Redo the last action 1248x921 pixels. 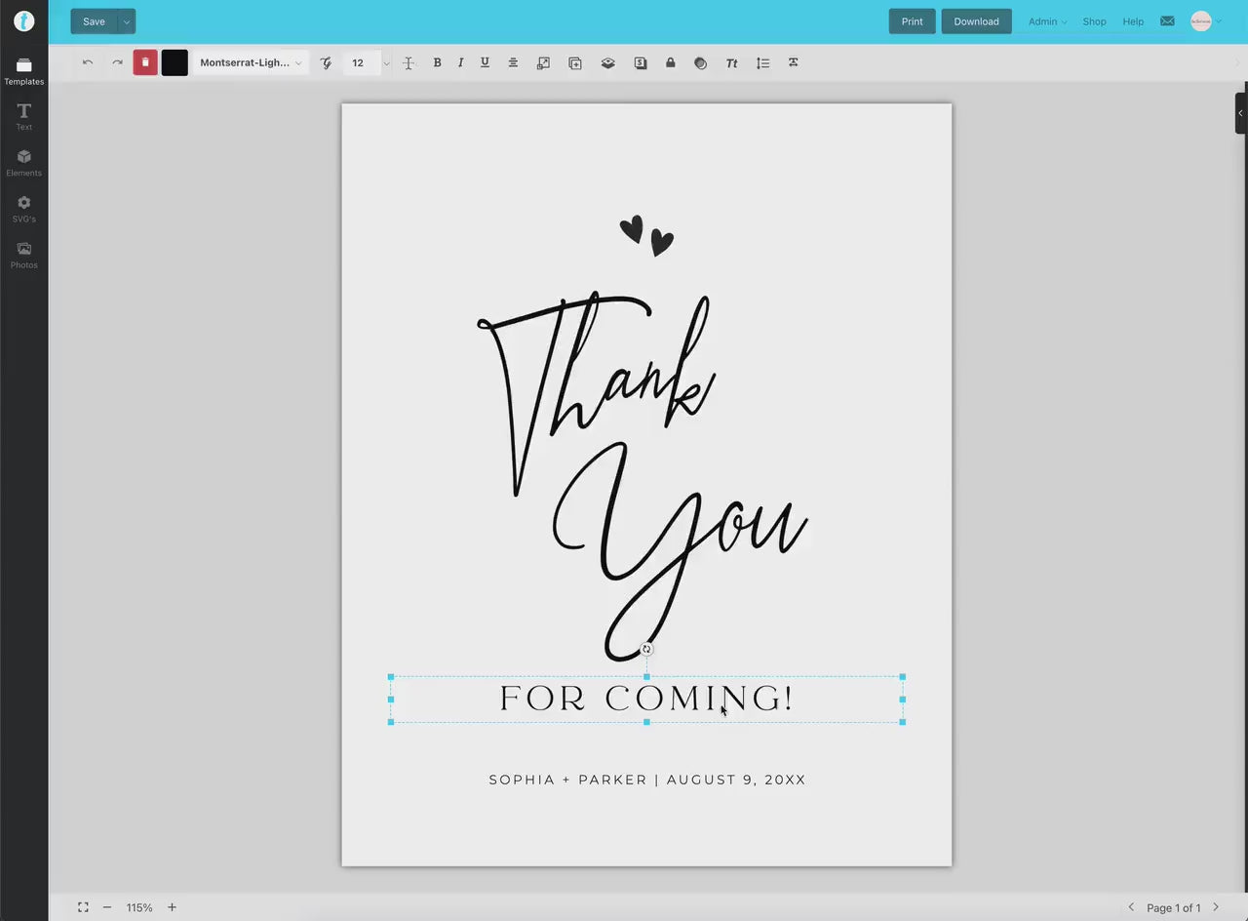(117, 62)
